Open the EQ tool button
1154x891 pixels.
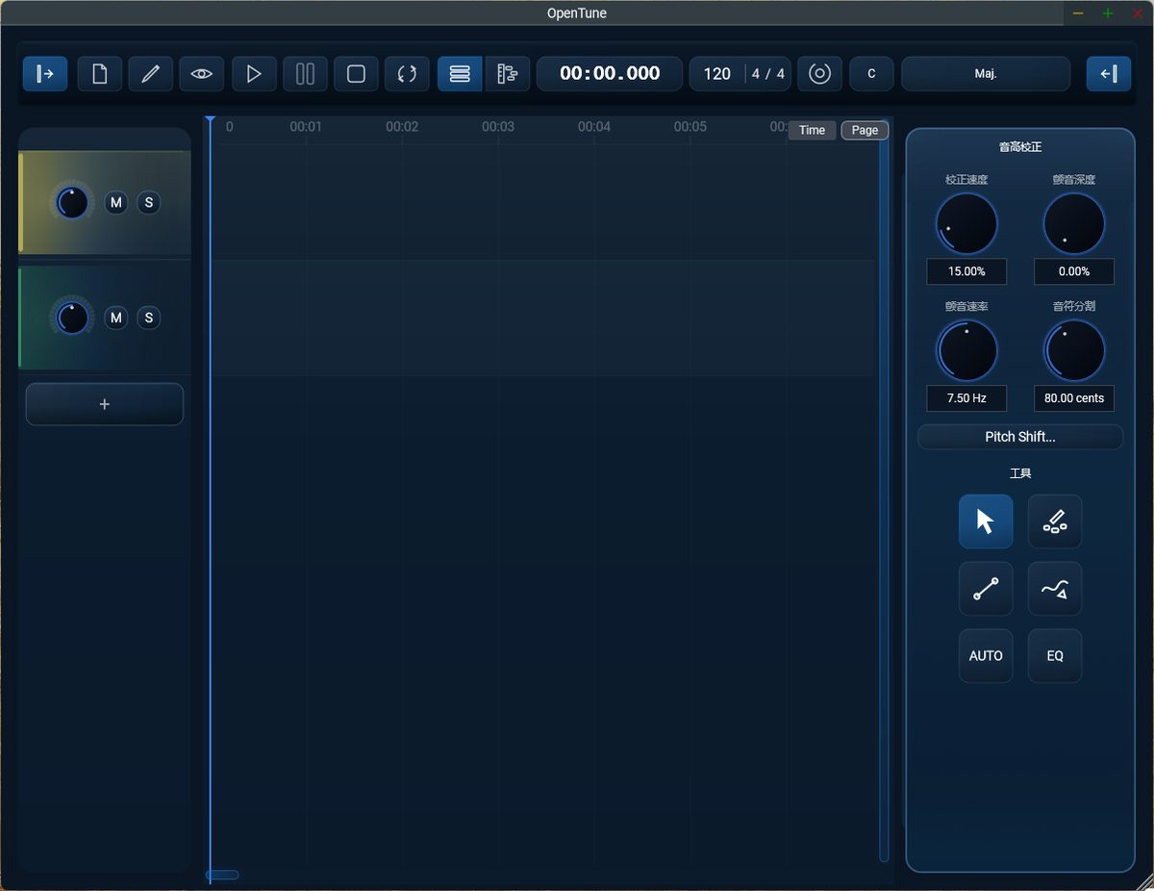(x=1055, y=656)
